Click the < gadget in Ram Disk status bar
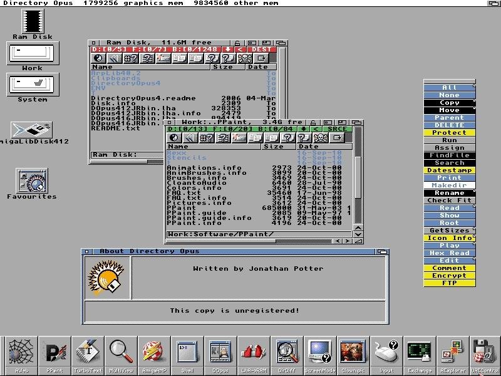 click(240, 50)
